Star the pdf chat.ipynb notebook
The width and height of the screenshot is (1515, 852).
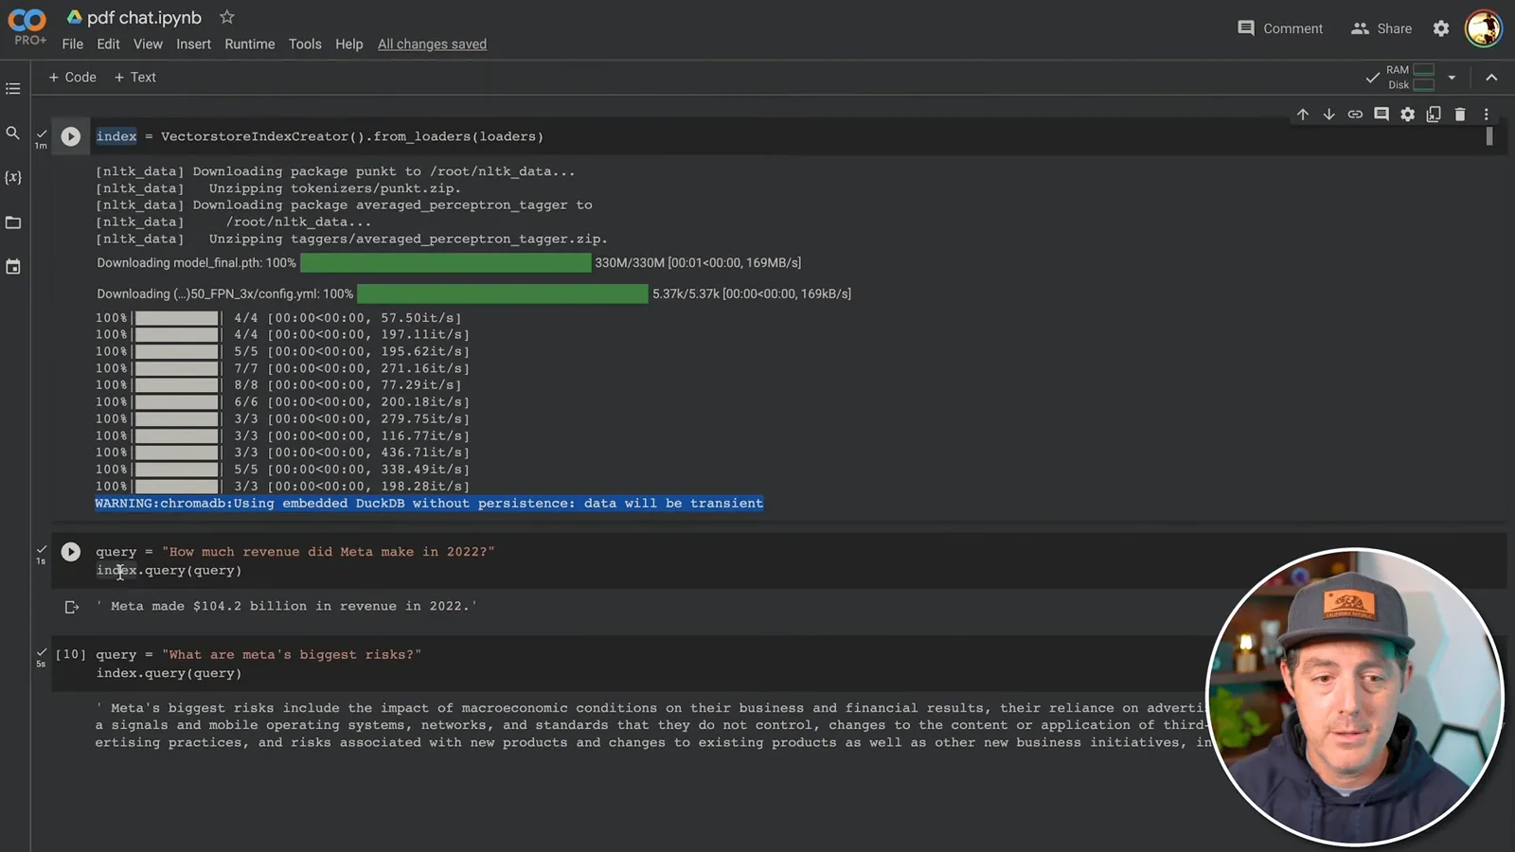(226, 17)
